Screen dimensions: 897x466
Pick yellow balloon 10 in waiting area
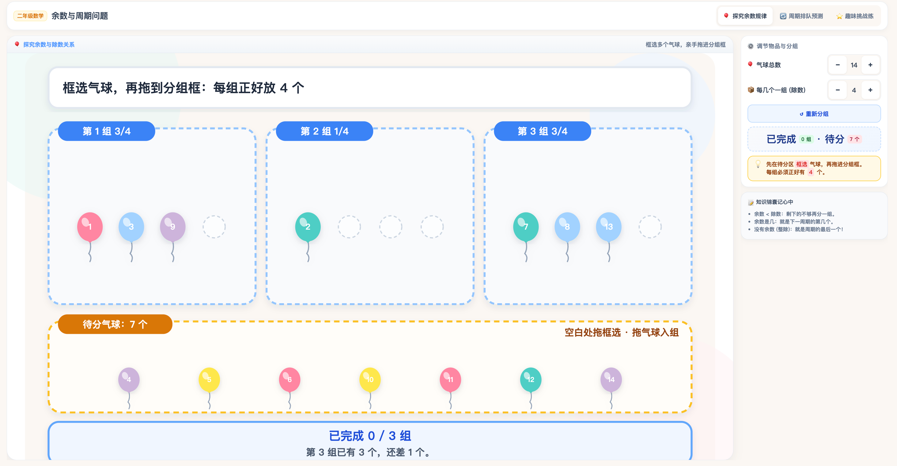370,380
